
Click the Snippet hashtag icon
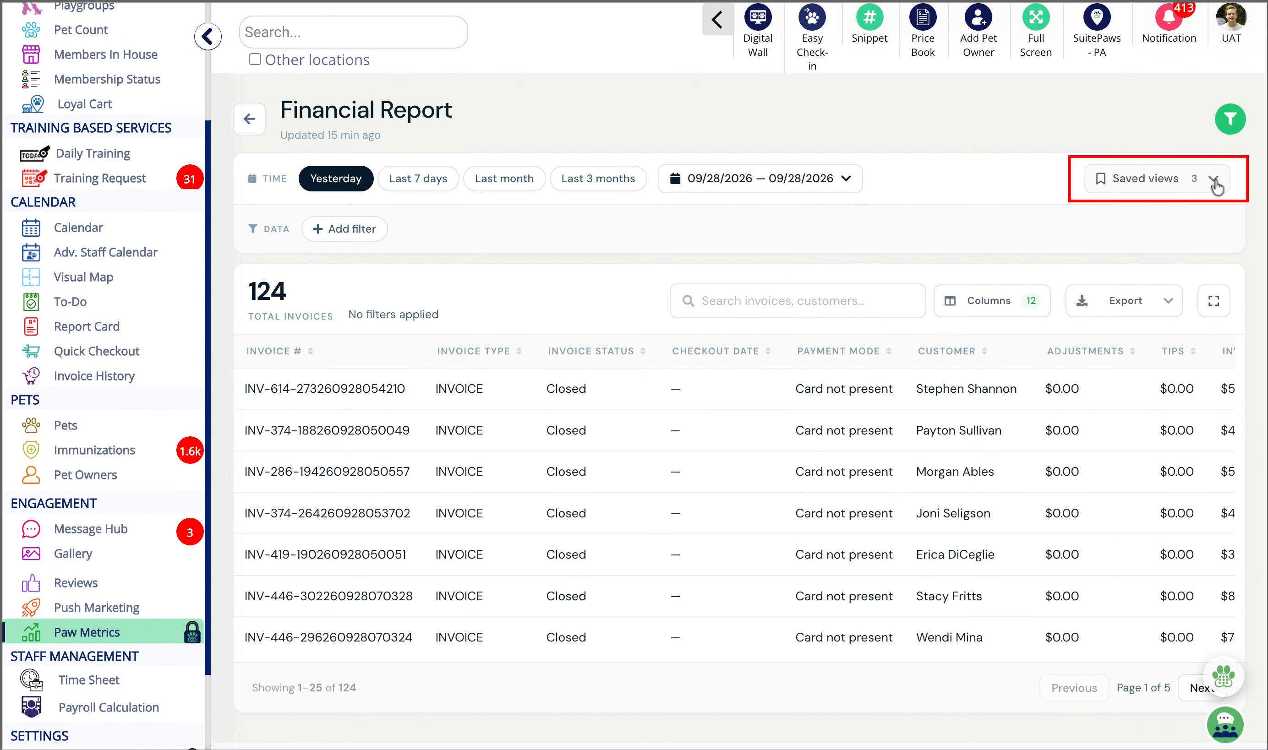coord(869,17)
